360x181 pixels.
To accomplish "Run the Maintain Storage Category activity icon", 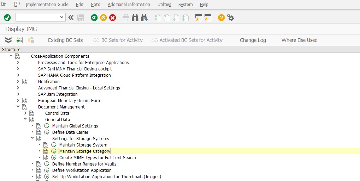I will [54, 151].
